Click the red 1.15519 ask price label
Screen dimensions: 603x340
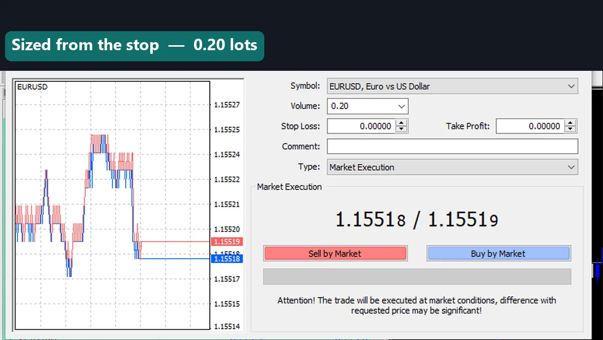pyautogui.click(x=227, y=242)
